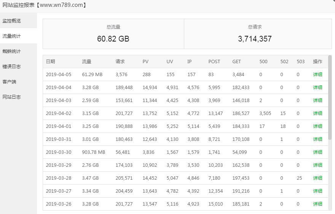View 详细 for the 2019-04-03 entry
Screen dimensions: 335x214
(317, 101)
